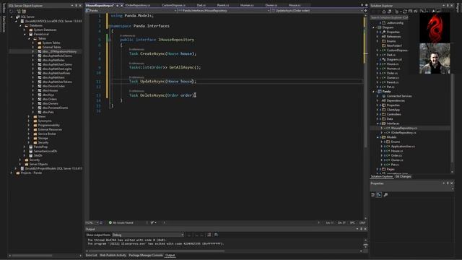Image resolution: width=462 pixels, height=260 pixels.
Task: Click the categorized view icon in the Properties panel
Action: pyautogui.click(x=373, y=195)
